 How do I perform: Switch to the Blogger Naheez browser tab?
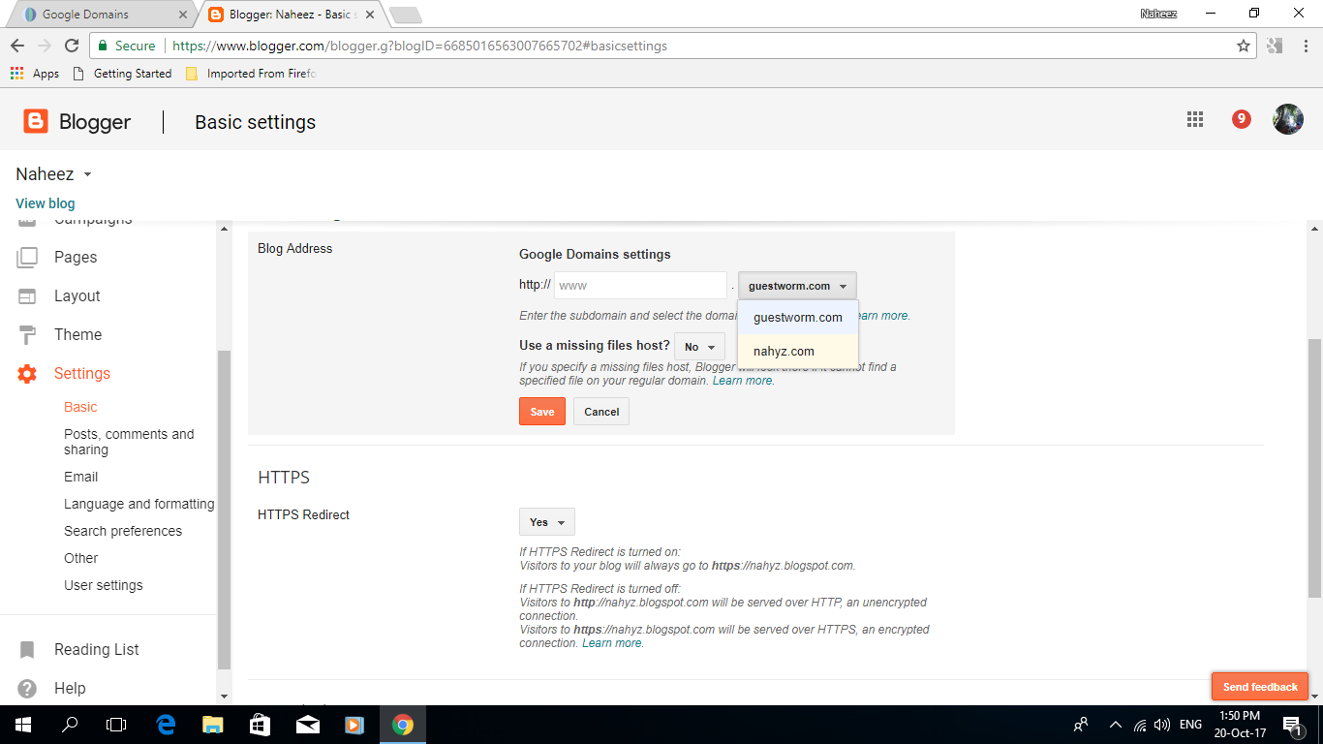tap(291, 15)
